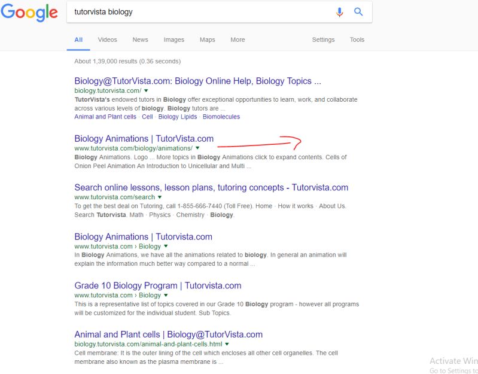
Task: Expand dropdown arrow next to biology.tutorvista.com/
Action: pyautogui.click(x=146, y=90)
